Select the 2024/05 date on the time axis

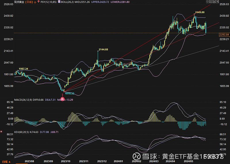tap(189, 161)
